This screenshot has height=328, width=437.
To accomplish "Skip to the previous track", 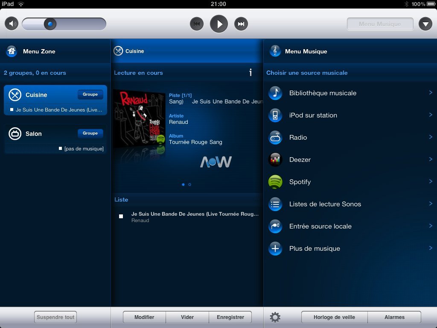I will pyautogui.click(x=197, y=24).
